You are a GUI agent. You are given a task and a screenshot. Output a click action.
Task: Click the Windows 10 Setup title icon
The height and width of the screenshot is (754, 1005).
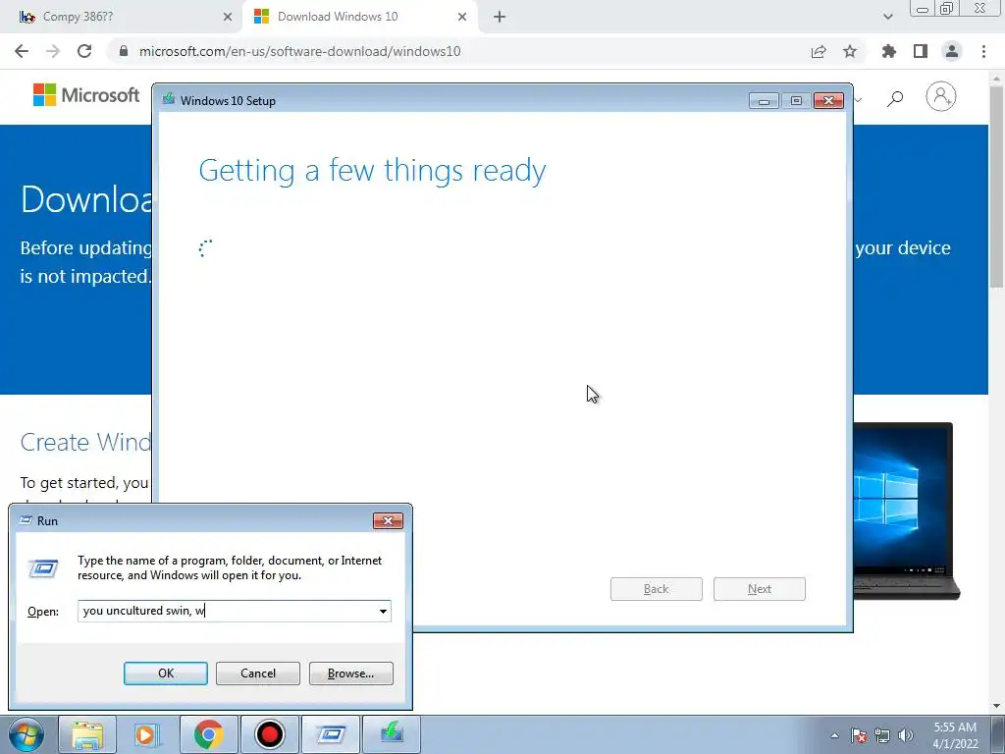click(169, 99)
